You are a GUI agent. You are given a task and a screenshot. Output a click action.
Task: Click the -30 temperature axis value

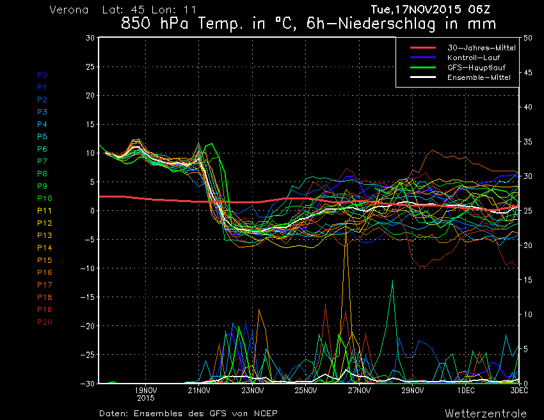88,384
